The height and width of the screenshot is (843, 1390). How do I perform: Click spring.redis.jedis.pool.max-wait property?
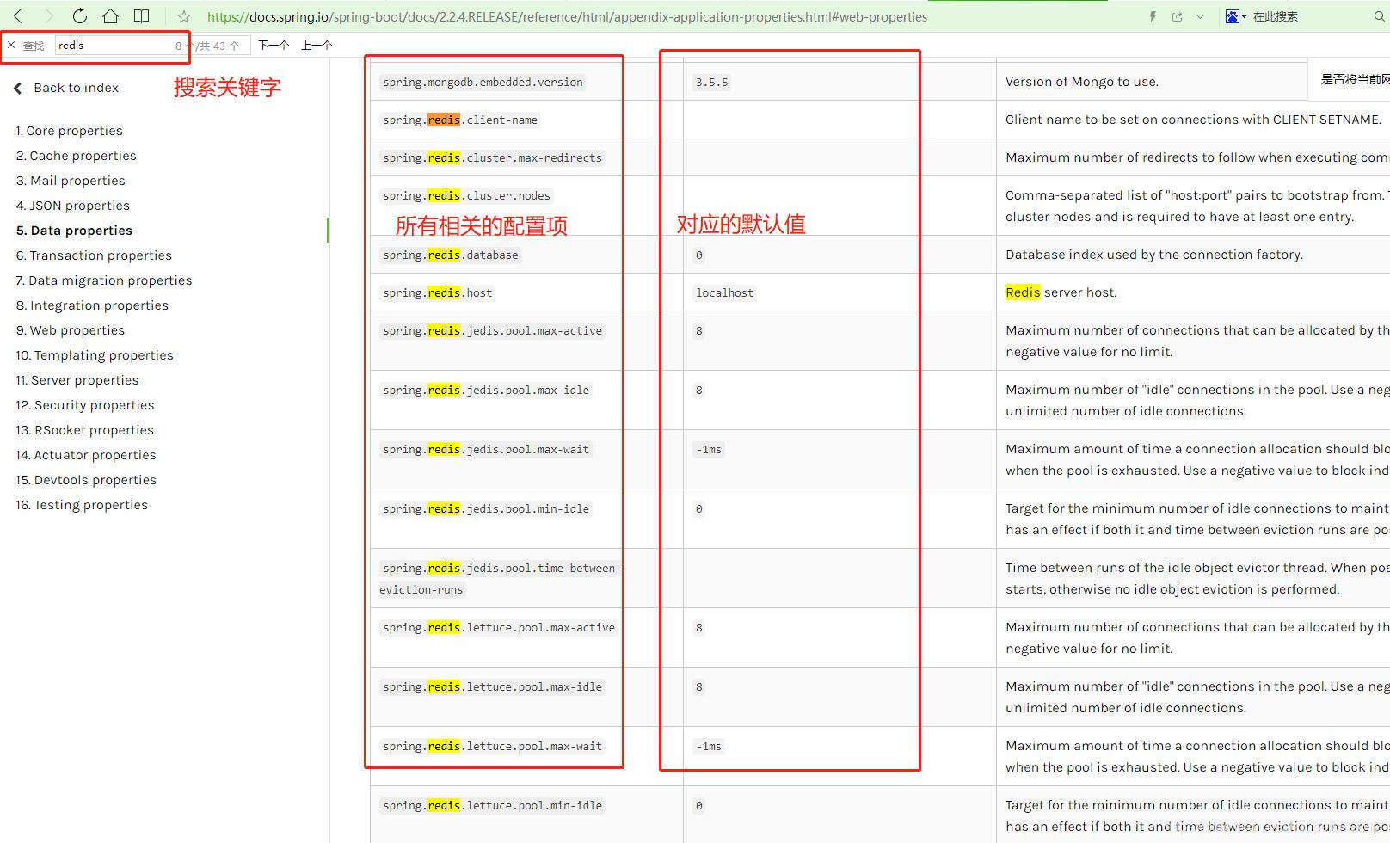(x=486, y=450)
